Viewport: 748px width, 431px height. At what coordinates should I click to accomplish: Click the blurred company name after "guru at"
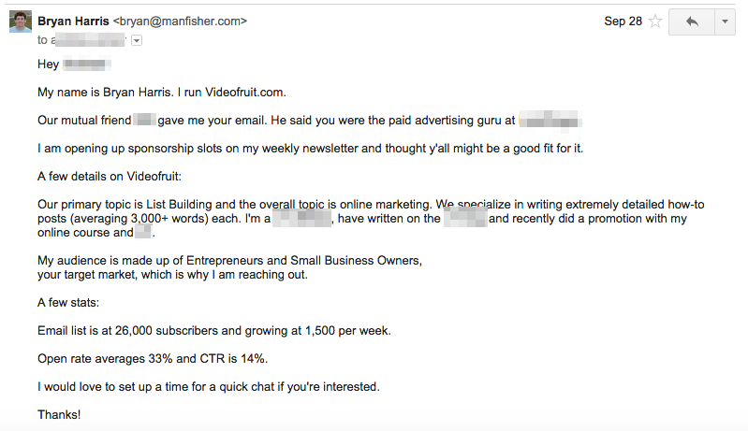(550, 120)
